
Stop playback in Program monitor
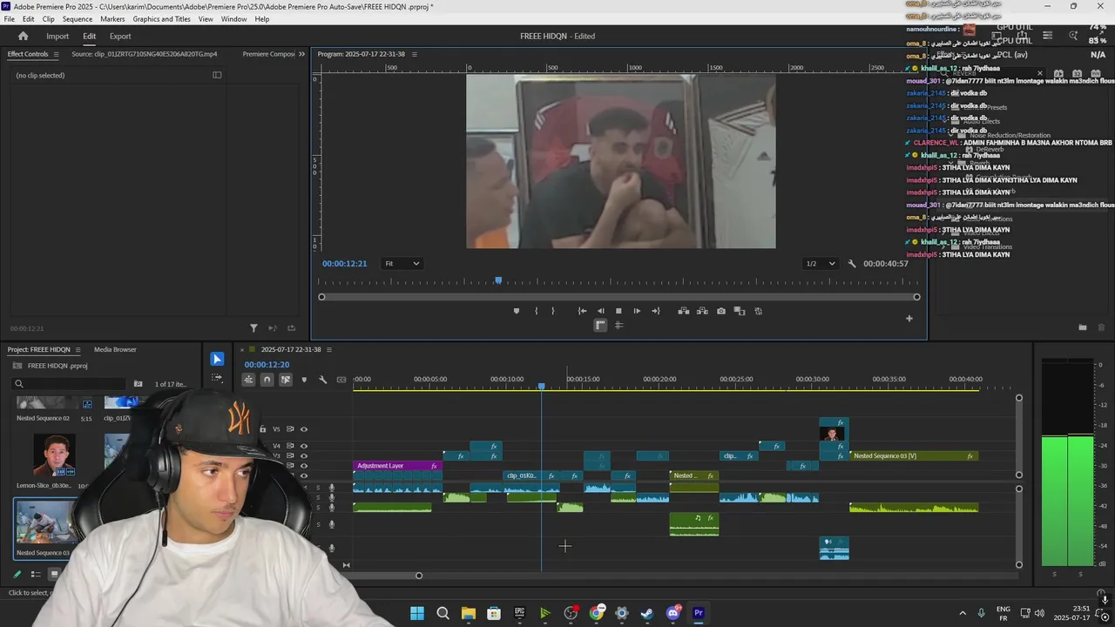click(x=618, y=311)
